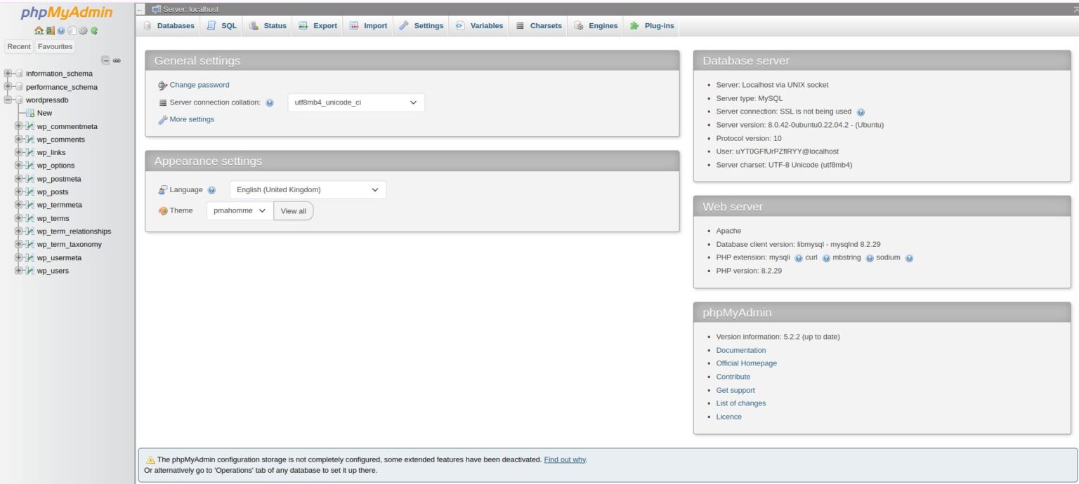Screen dimensions: 1079x484
Task: Open the Find out why link
Action: point(564,459)
